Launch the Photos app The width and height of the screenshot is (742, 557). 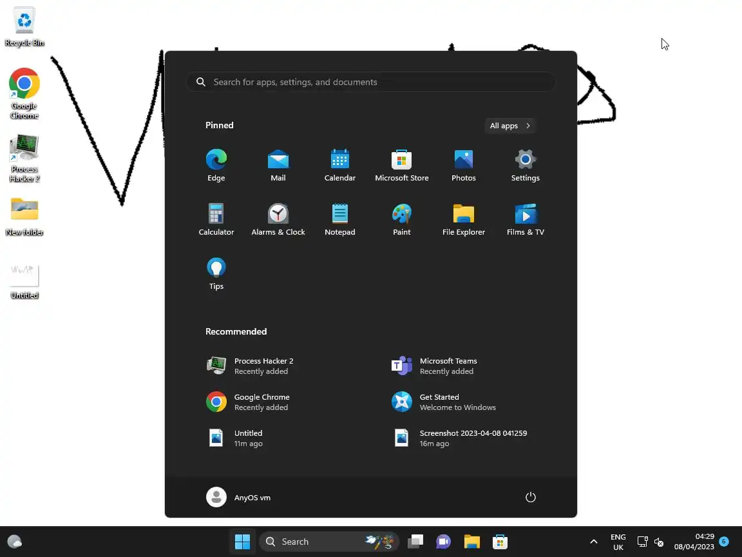tap(463, 165)
